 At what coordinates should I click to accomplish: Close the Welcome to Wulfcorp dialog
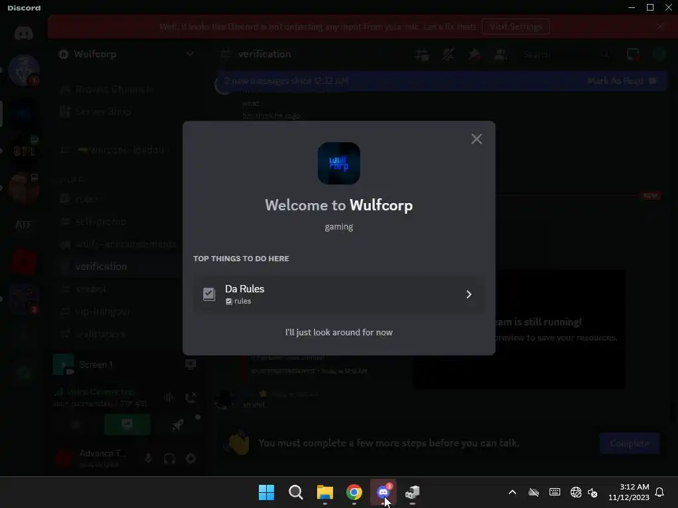pos(477,139)
